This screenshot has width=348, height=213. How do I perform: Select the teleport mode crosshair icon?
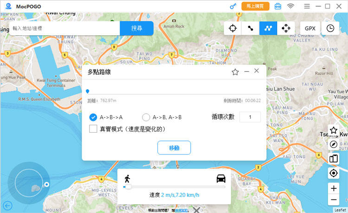(232, 28)
